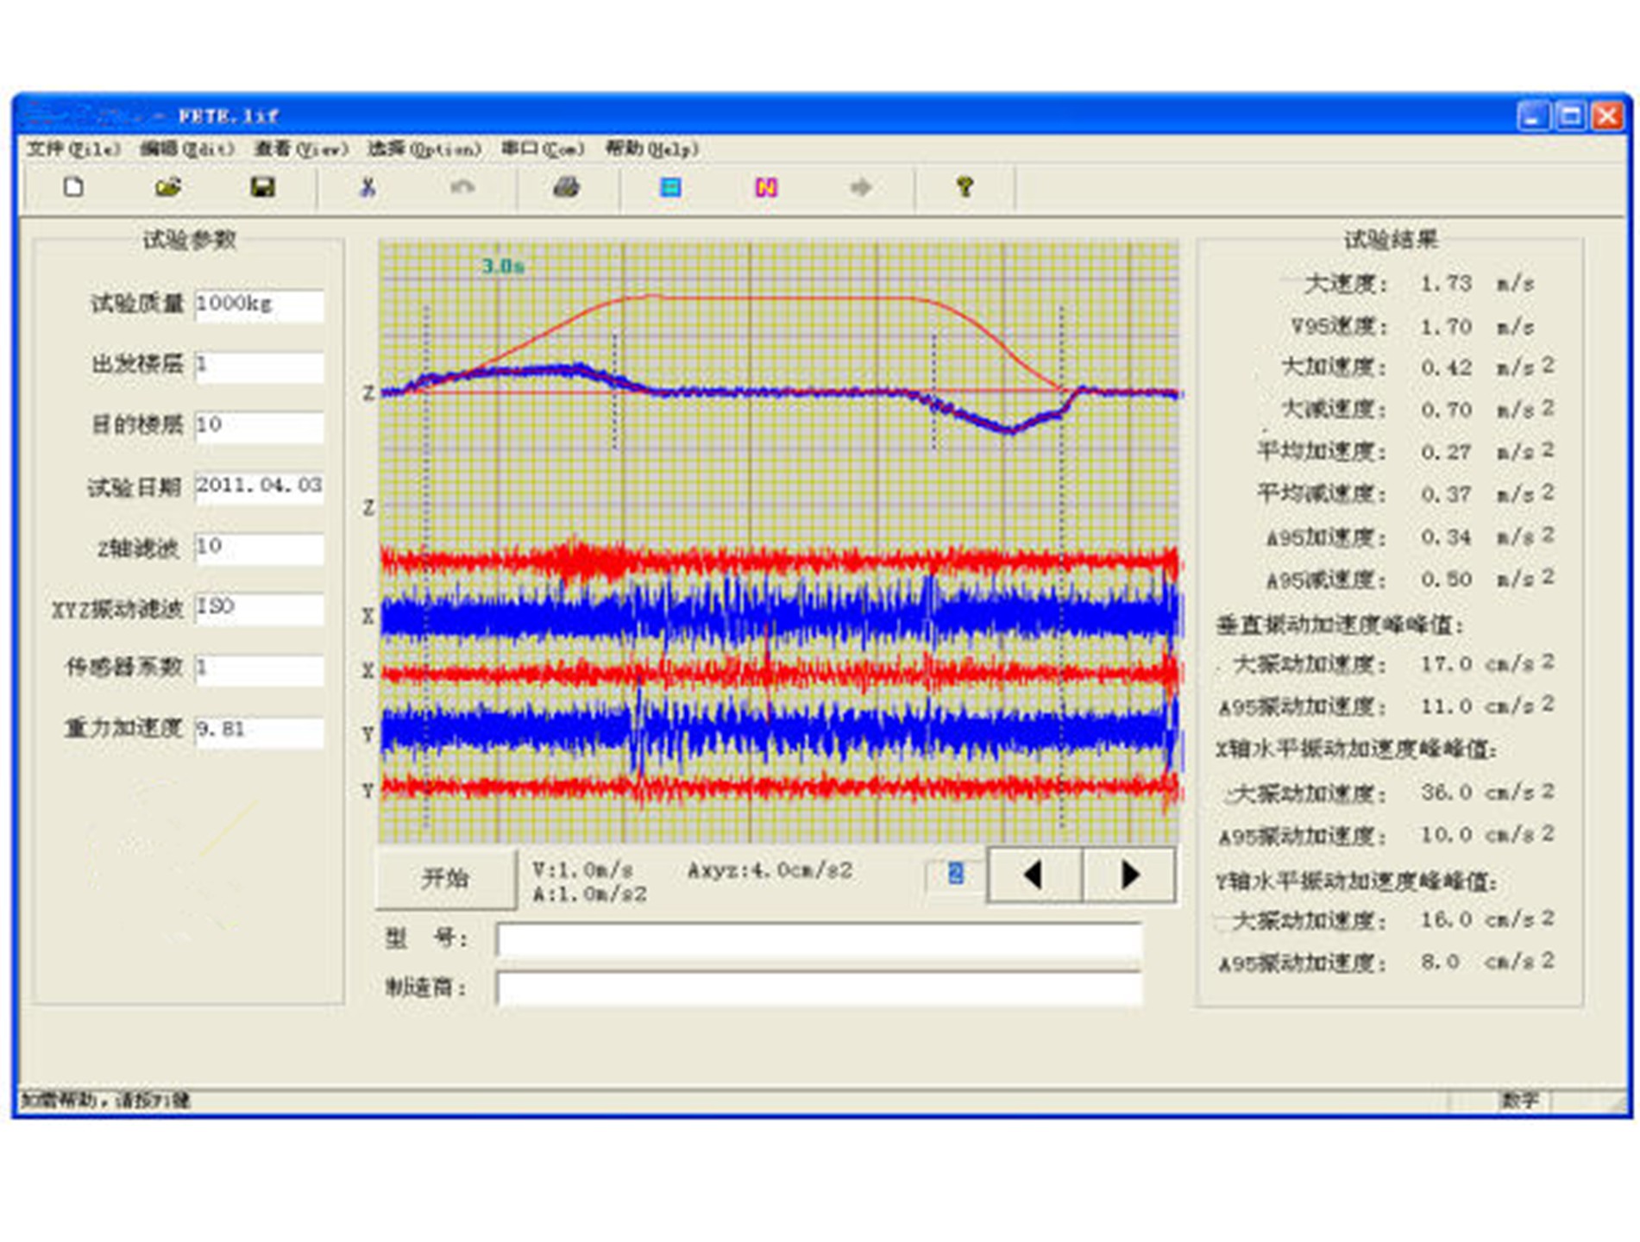This screenshot has height=1242, width=1640.
Task: Open file using the folder toolbar icon
Action: click(168, 187)
